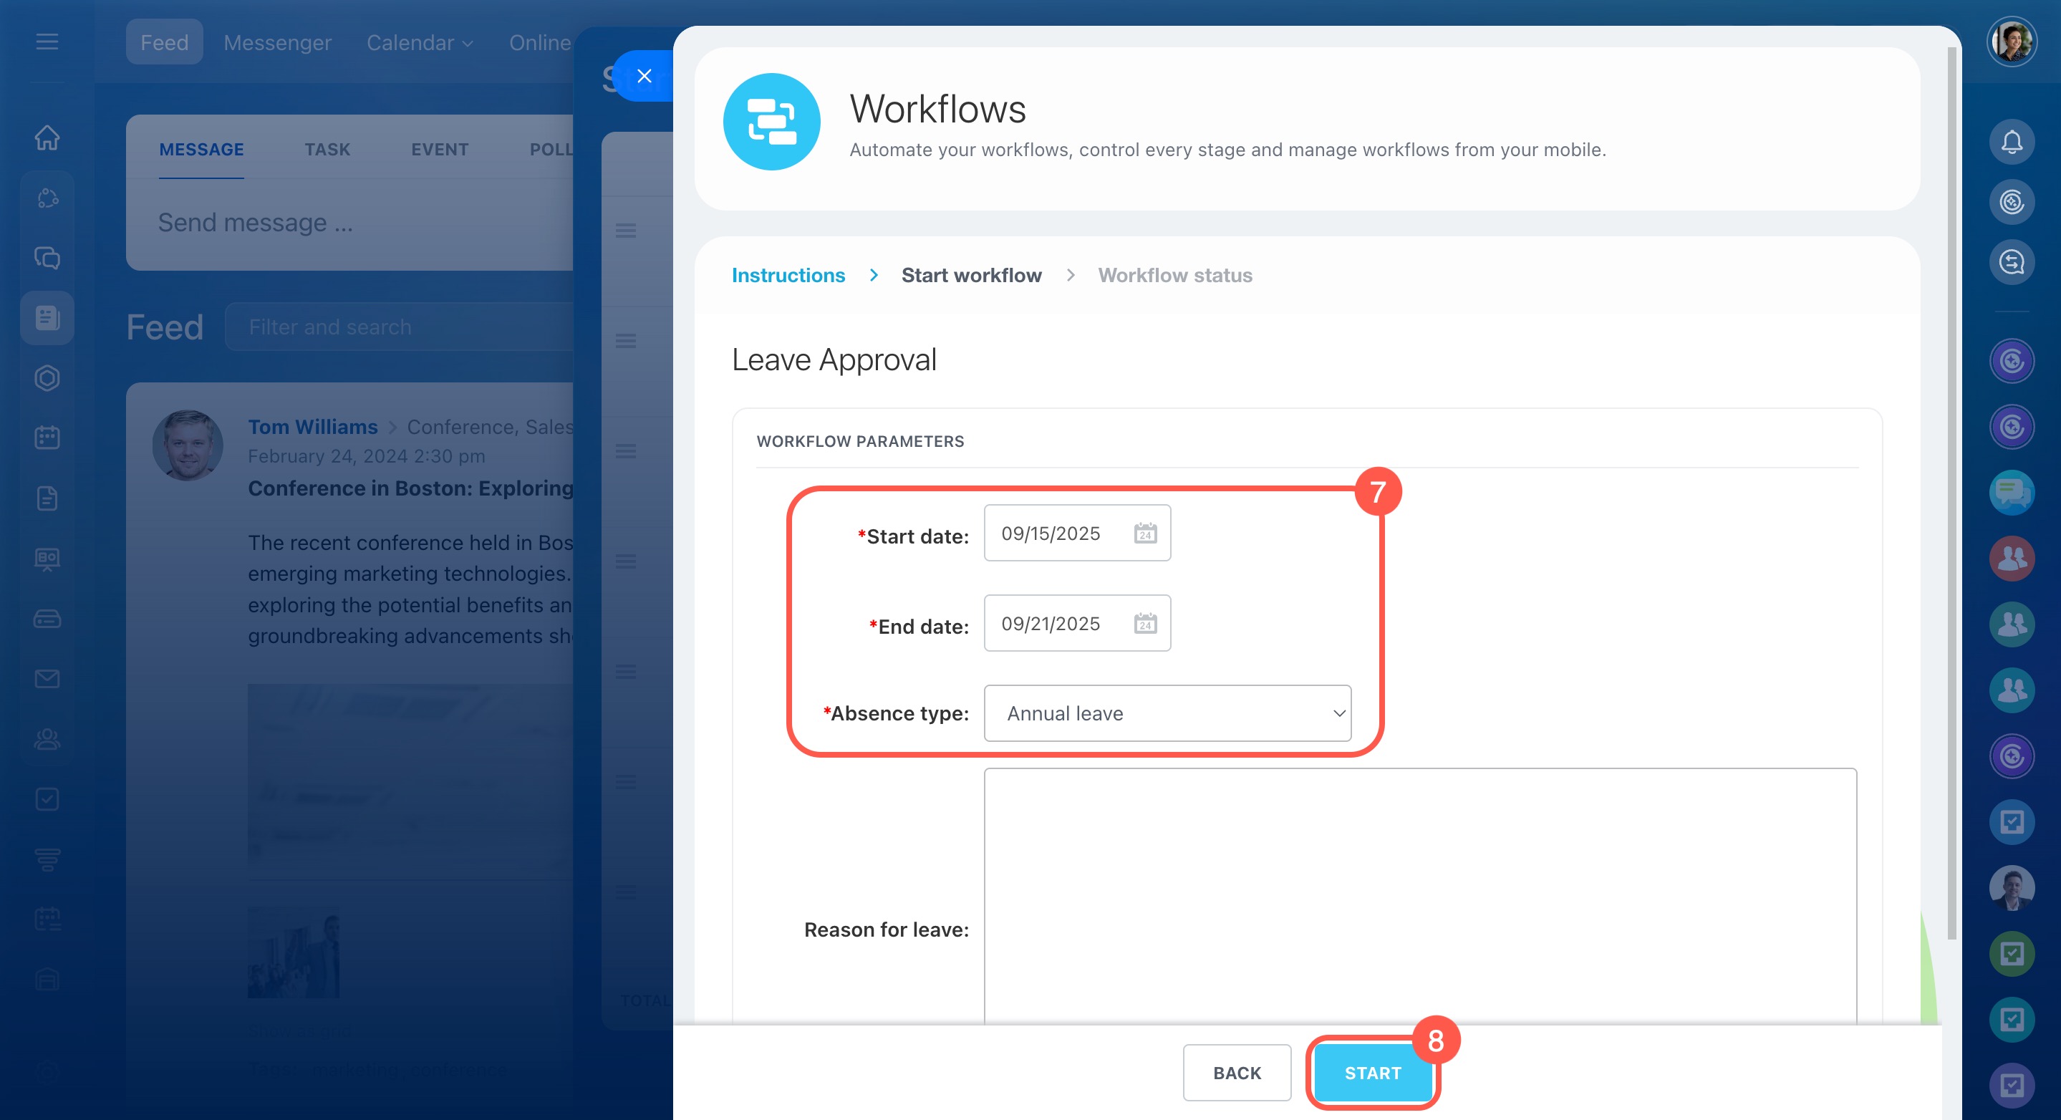The image size is (2061, 1120).
Task: Open the hexagon icon in left sidebar
Action: [x=47, y=377]
